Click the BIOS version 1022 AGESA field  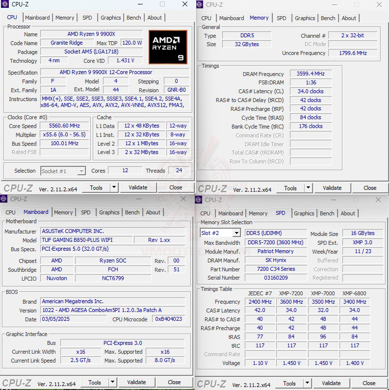point(113,310)
